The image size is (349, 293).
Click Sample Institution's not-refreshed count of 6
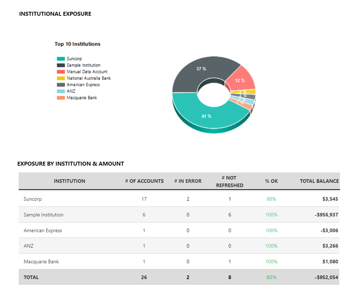230,215
